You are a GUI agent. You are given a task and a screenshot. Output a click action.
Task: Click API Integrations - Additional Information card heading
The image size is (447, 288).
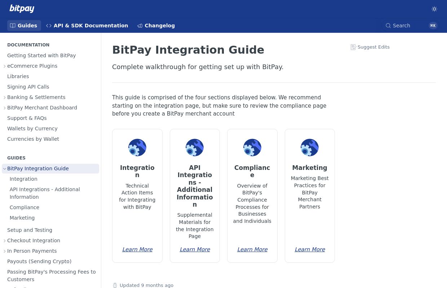coord(195,186)
